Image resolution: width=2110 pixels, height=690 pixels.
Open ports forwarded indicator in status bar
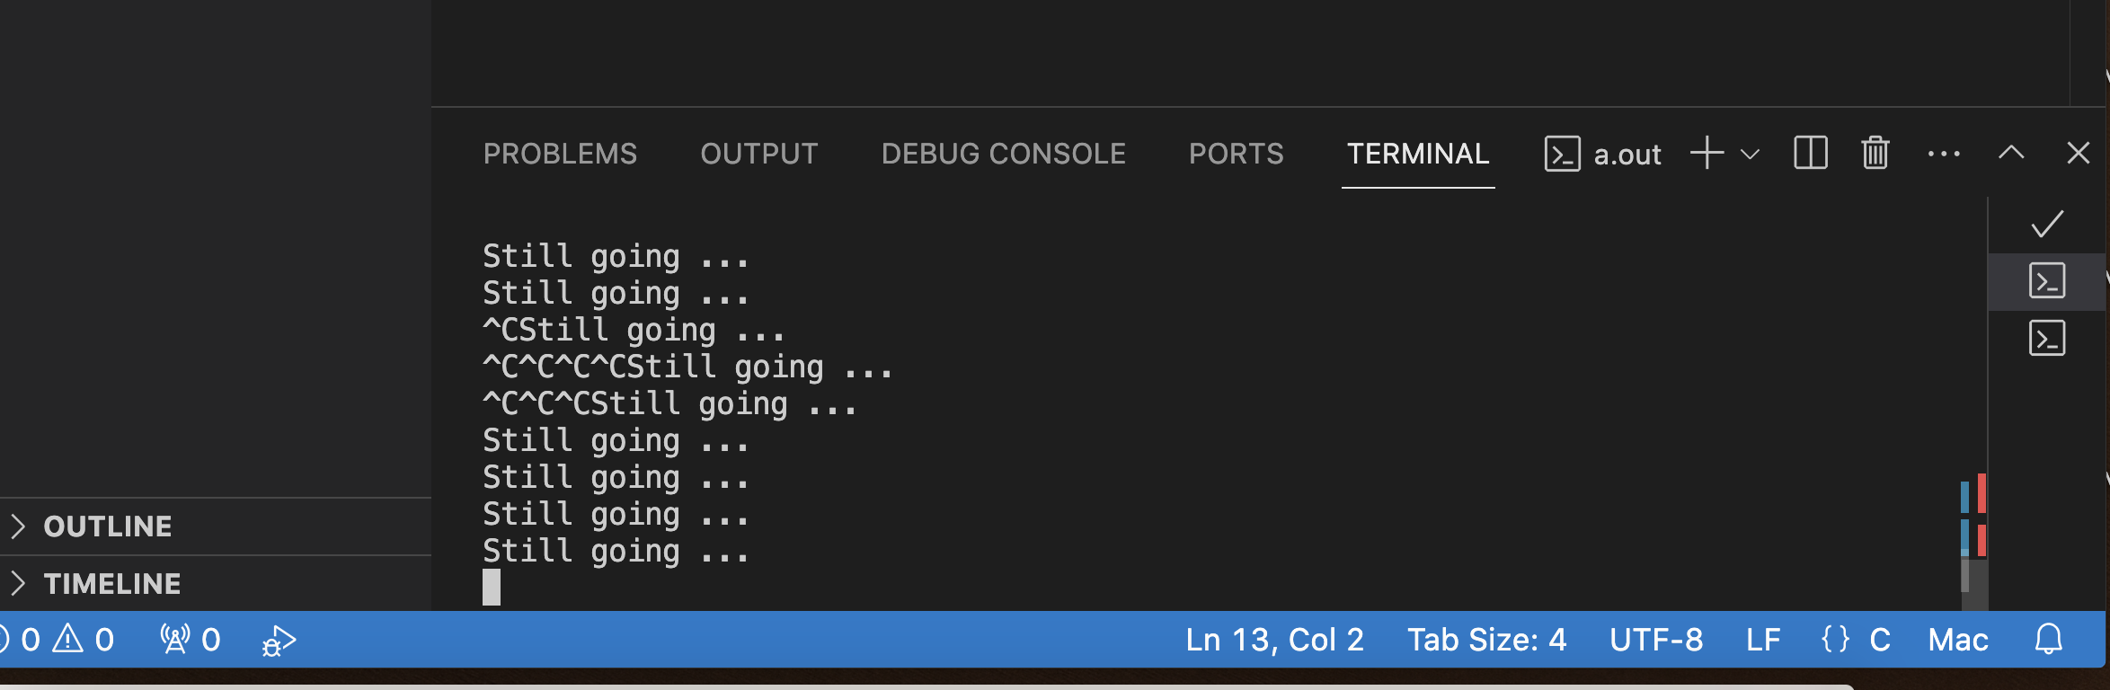pyautogui.click(x=191, y=640)
